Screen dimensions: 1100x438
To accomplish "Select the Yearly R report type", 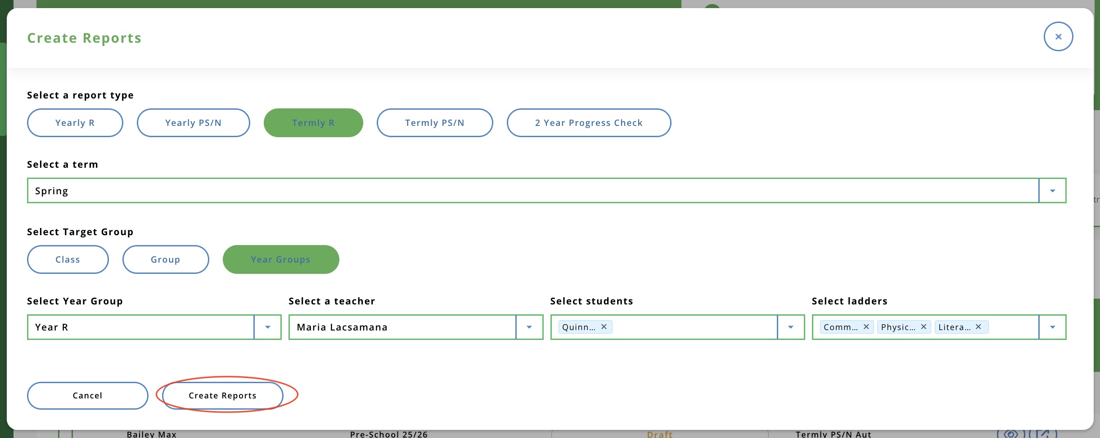I will [x=75, y=123].
